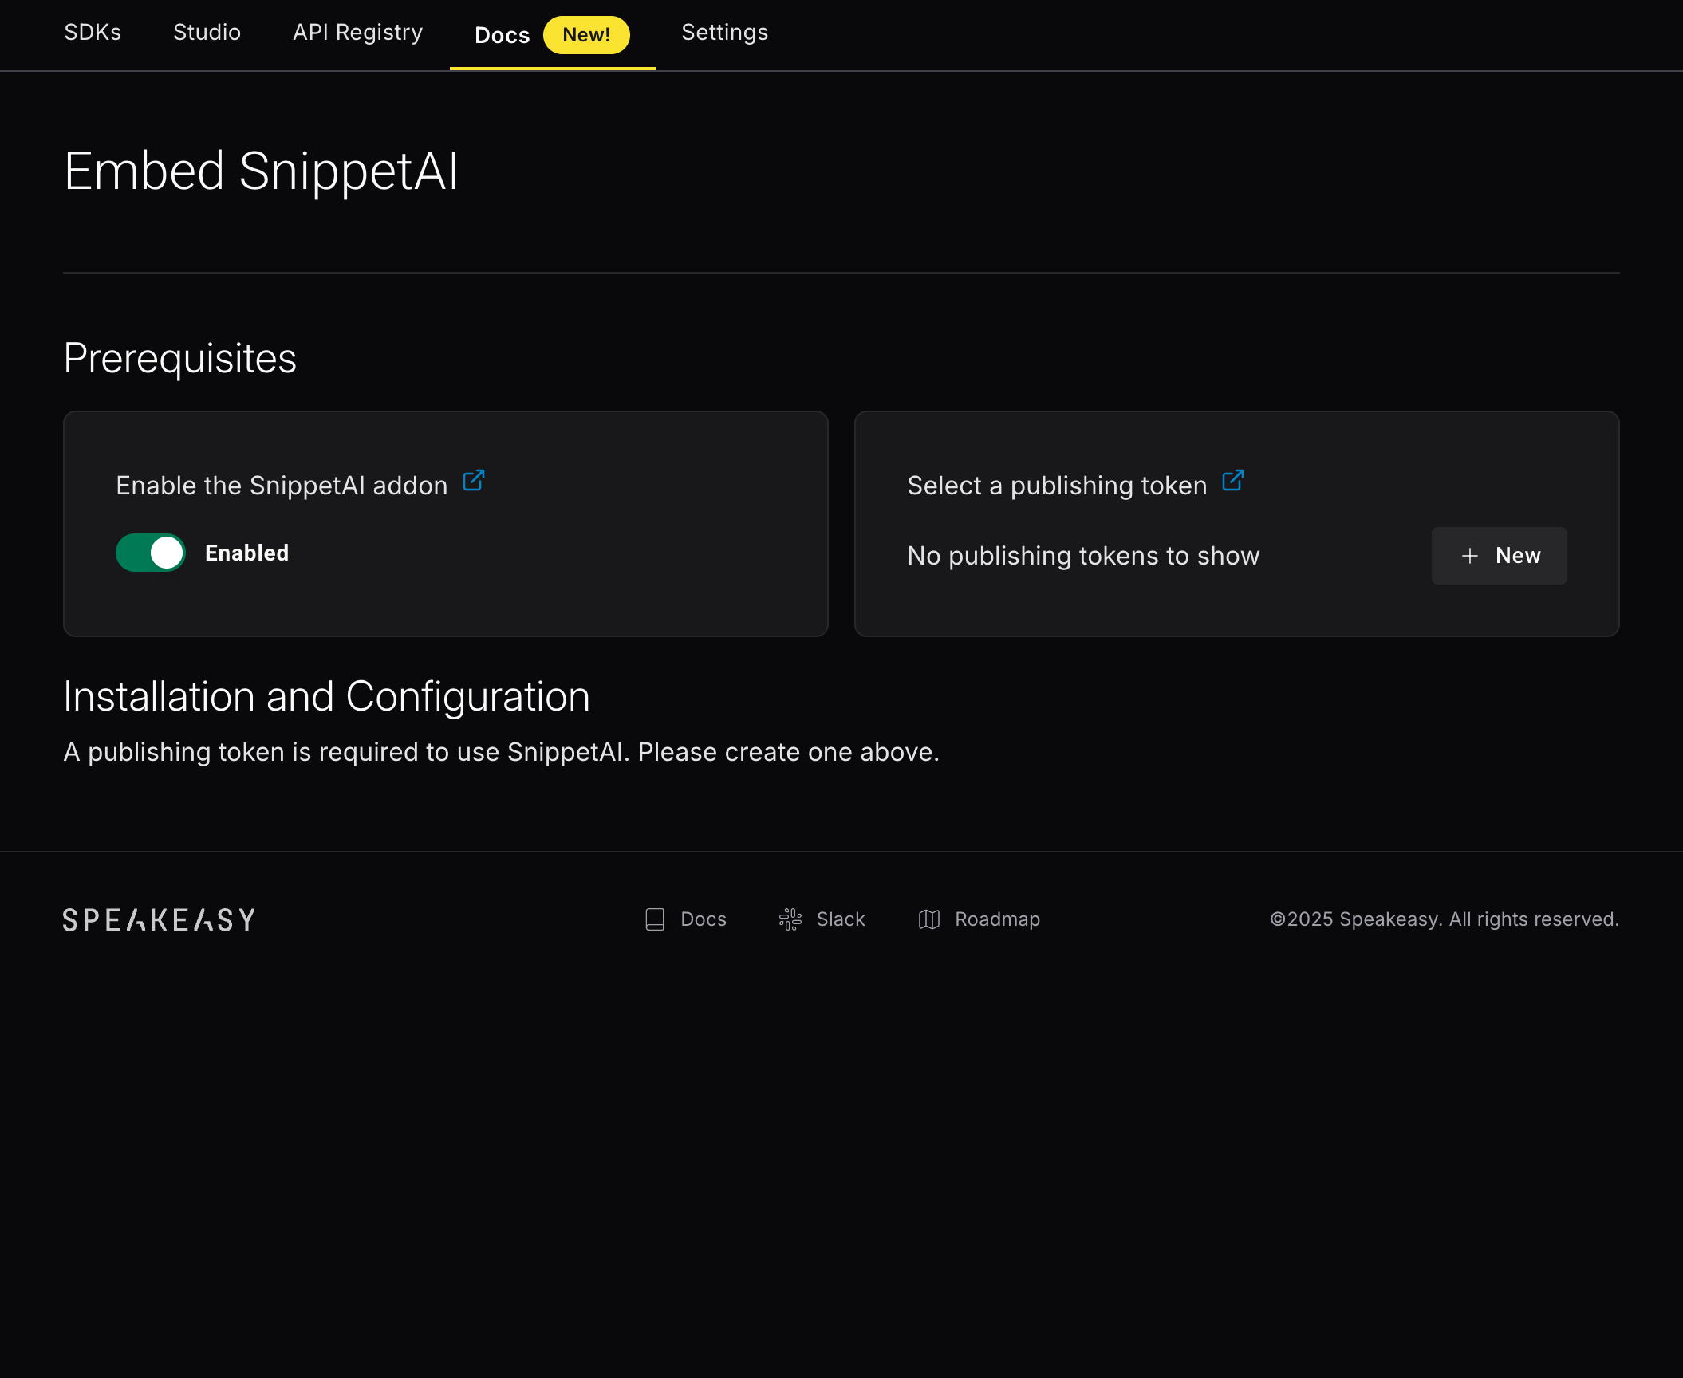This screenshot has width=1683, height=1378.
Task: Switch the SnippetAI addon enabled state
Action: 150,553
